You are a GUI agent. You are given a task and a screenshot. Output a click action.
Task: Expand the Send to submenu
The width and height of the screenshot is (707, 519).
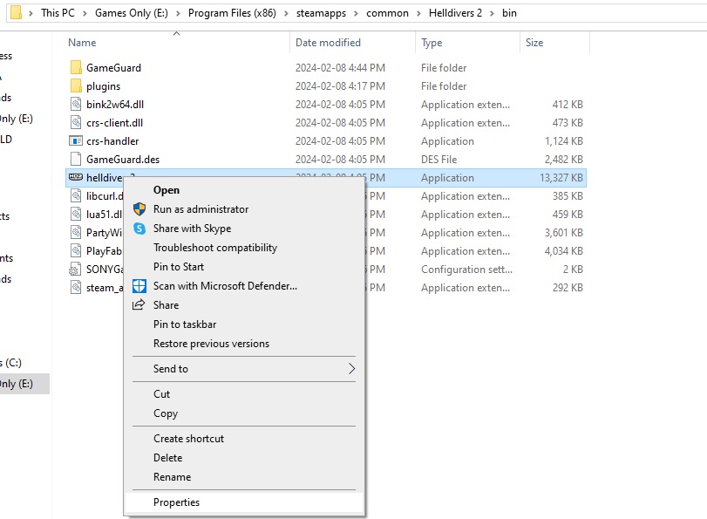coord(243,369)
